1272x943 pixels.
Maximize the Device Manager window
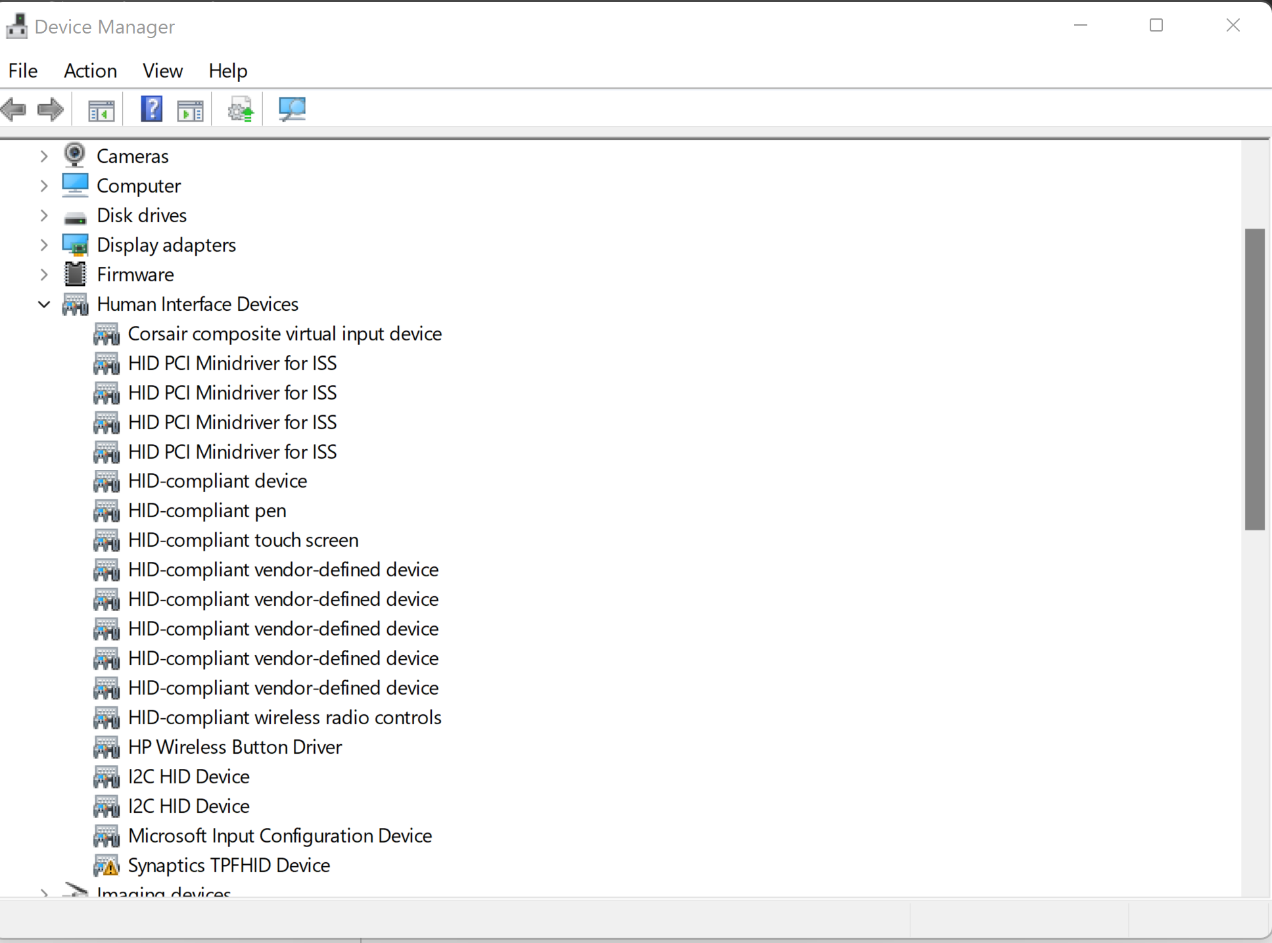click(x=1156, y=26)
